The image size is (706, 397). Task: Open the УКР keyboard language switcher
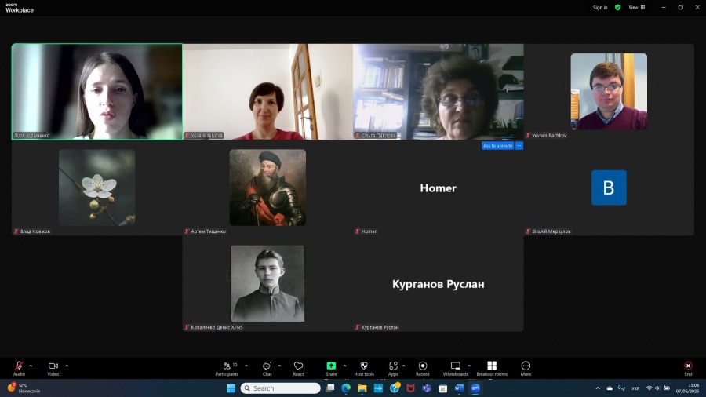635,388
